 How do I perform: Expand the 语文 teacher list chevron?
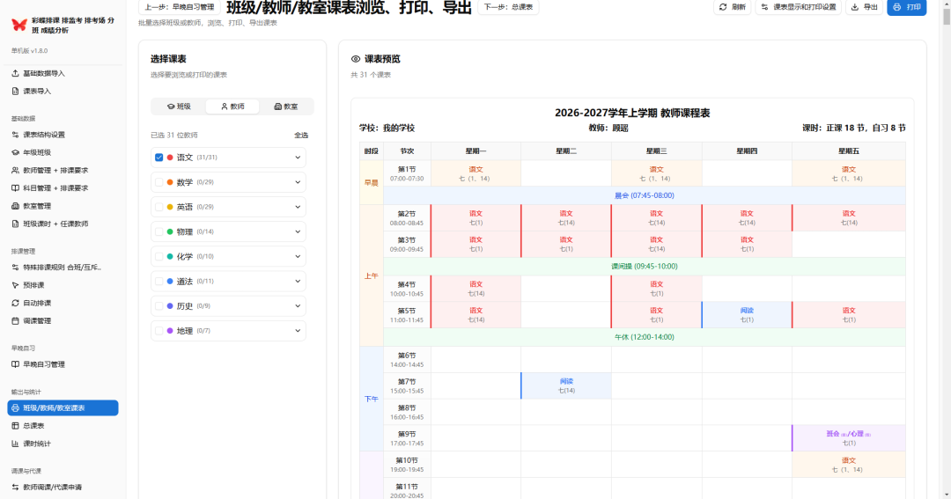[x=298, y=157]
